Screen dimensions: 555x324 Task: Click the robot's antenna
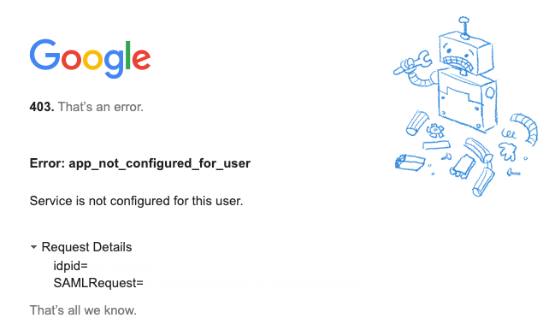click(464, 27)
